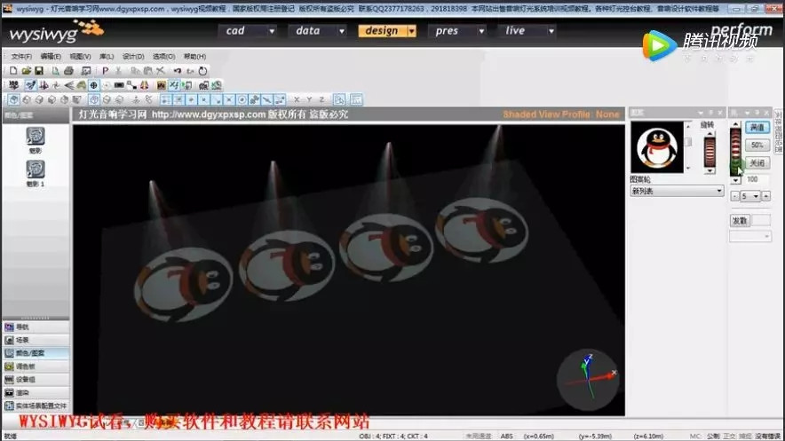Open the 场景 sidebar panel

[36, 340]
